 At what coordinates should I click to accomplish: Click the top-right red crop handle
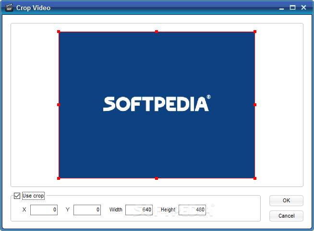coord(255,32)
